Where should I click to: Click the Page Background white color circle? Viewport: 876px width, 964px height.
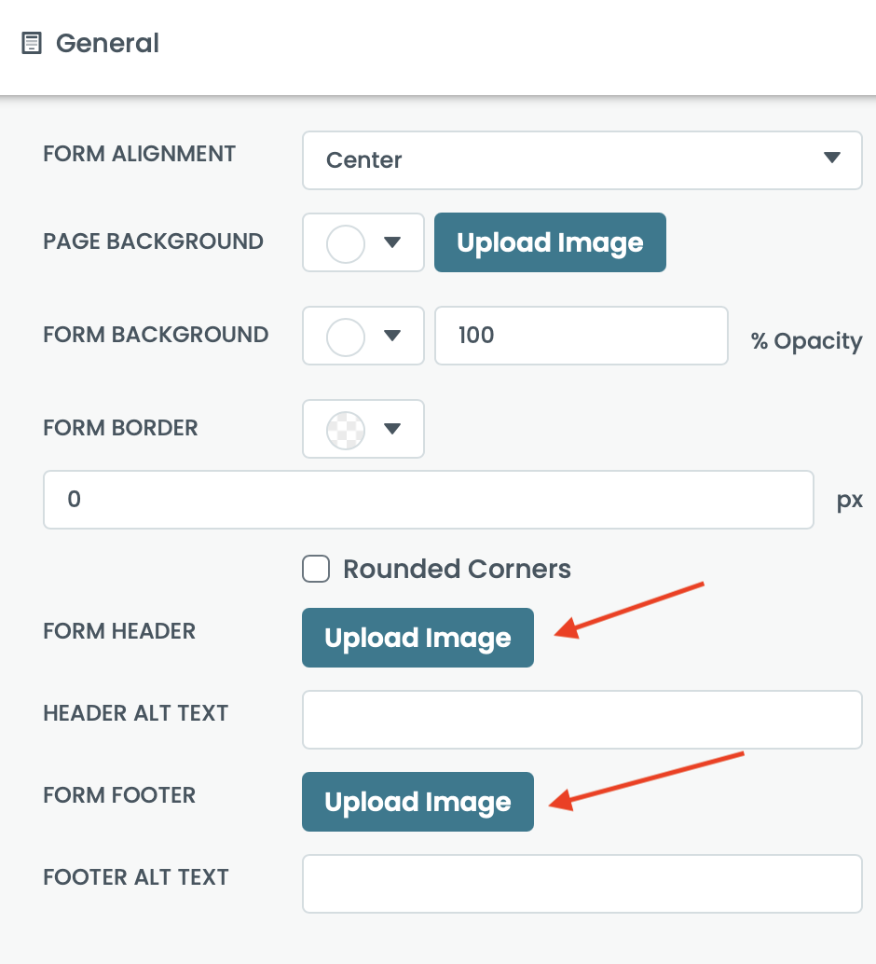[x=345, y=242]
